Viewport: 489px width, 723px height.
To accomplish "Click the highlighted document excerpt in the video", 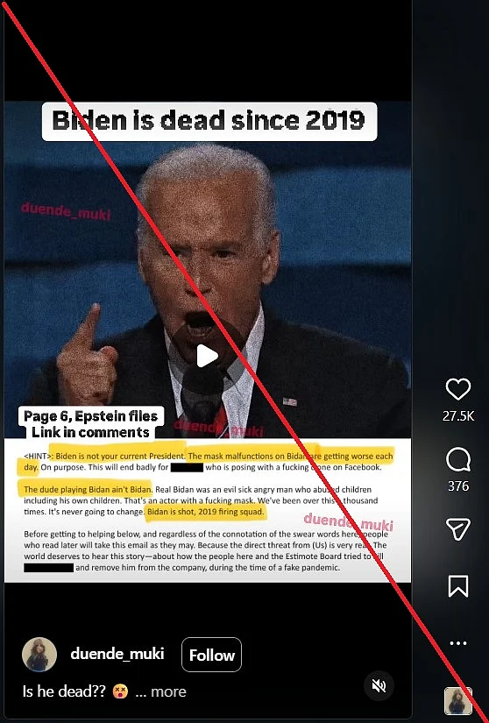I will 208,510.
